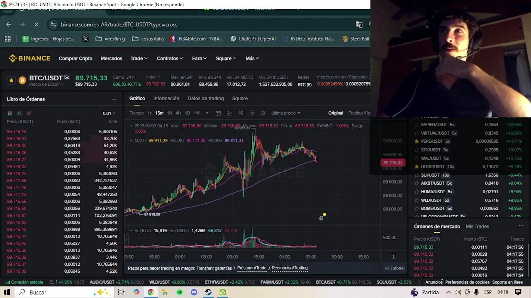
Task: Switch to the Información tab
Action: (166, 99)
